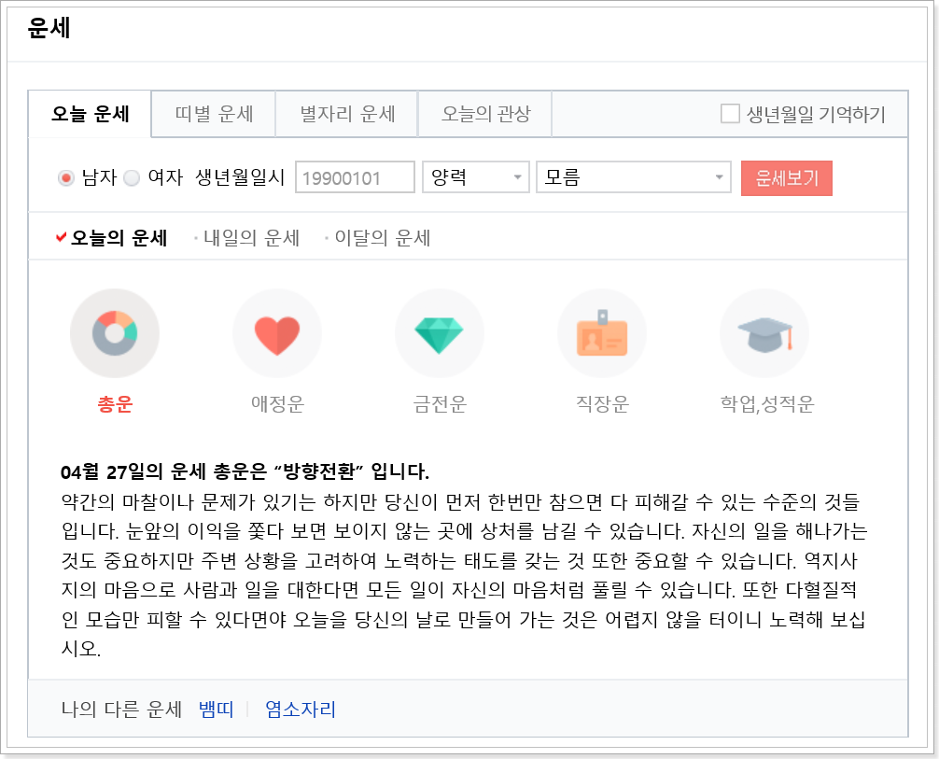This screenshot has width=939, height=759.
Task: Click the 애정운 label text
Action: point(277,403)
